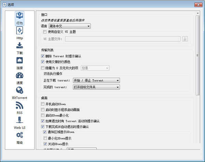Enable 启动时显示程序启动画面 checkbox
Image resolution: width=205 pixels, height=162 pixels.
coord(43,110)
